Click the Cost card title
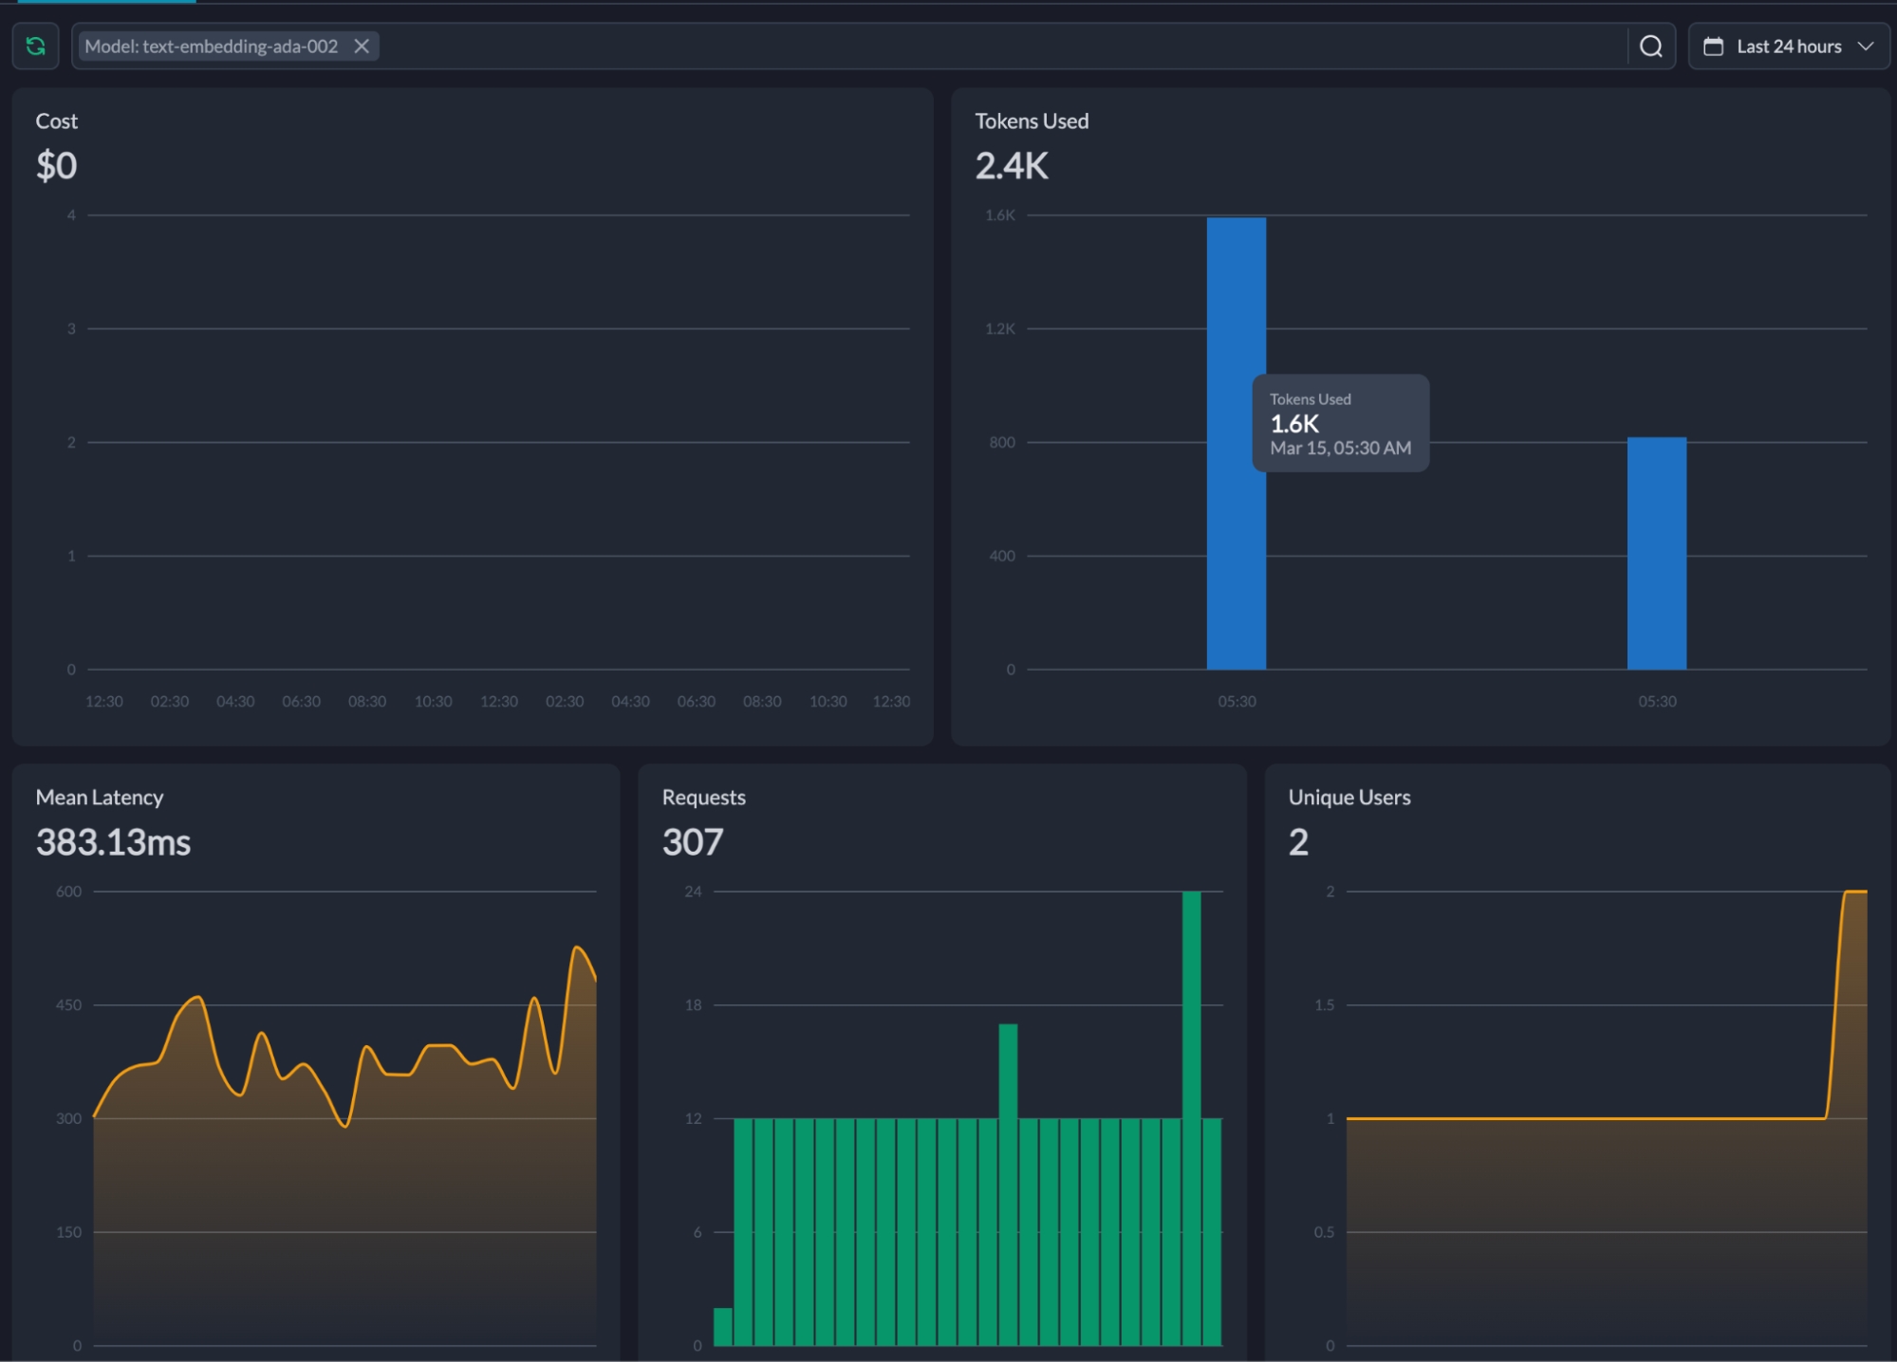This screenshot has width=1897, height=1362. pos(56,120)
